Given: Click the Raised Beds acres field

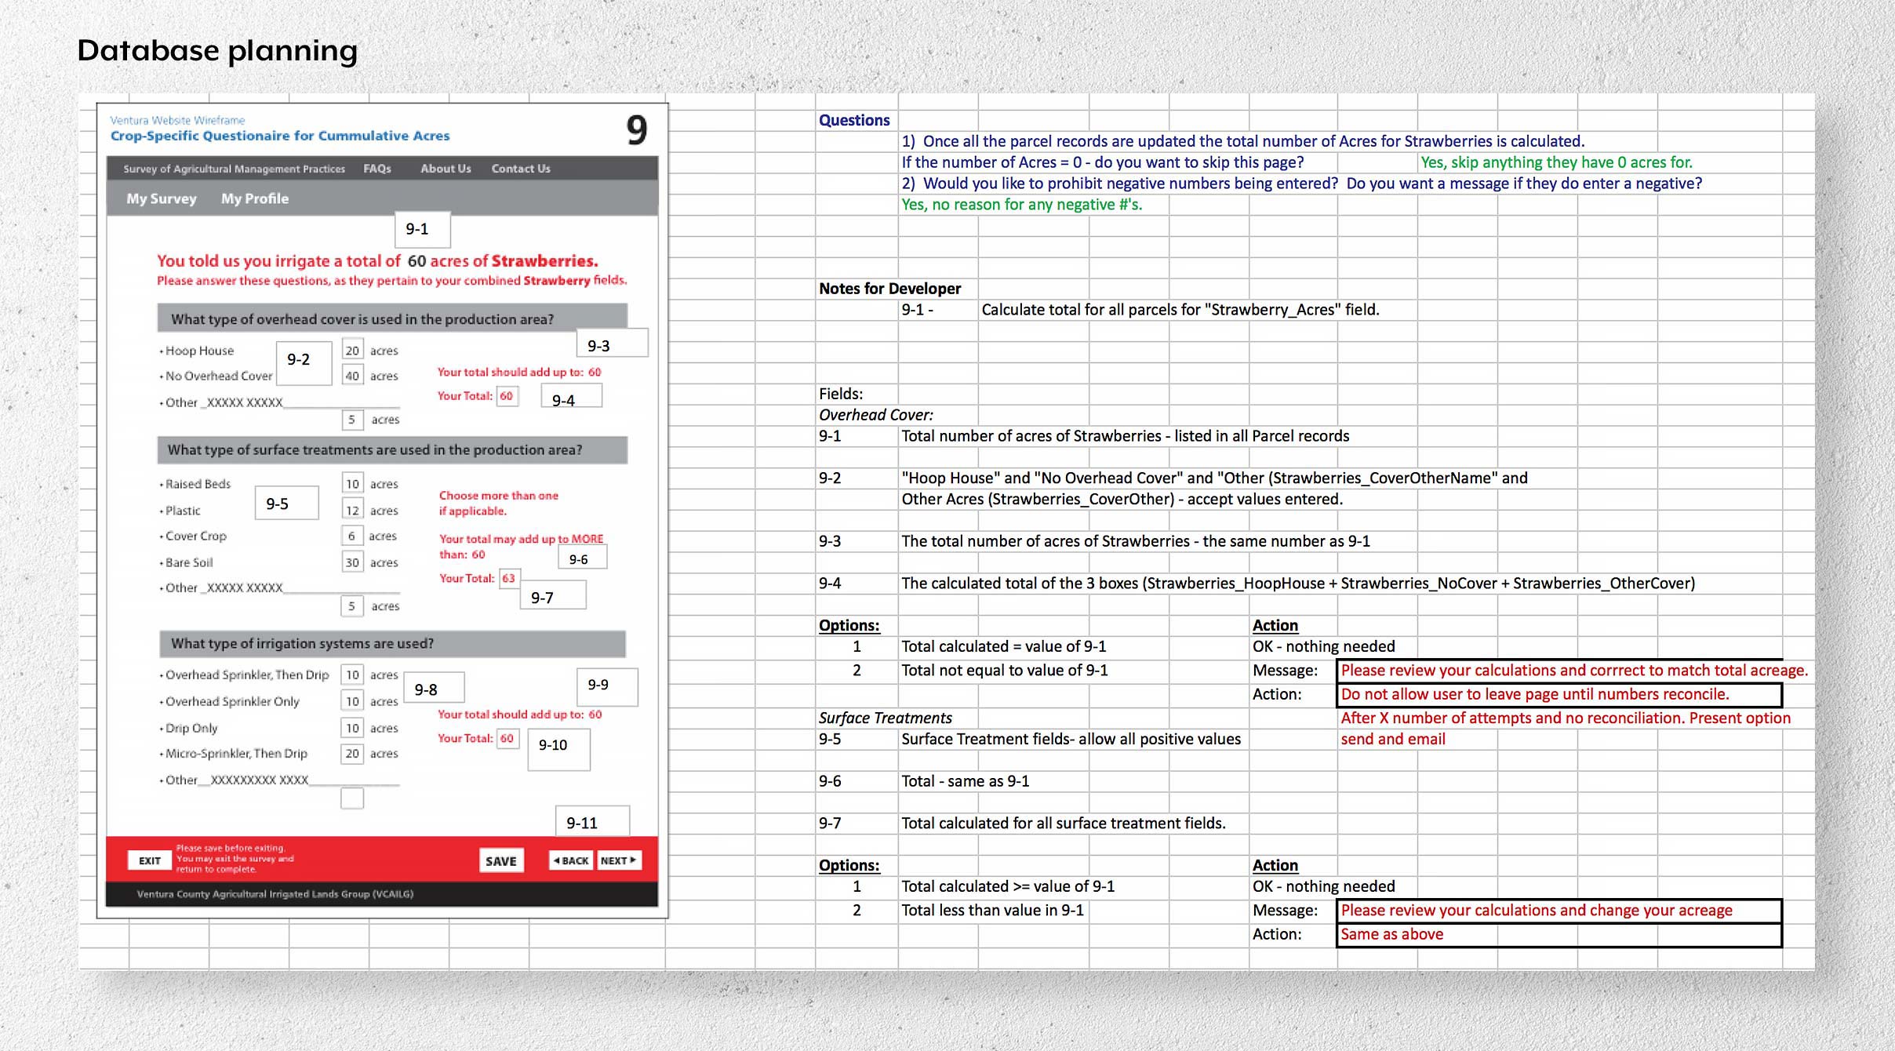Looking at the screenshot, I should click(x=353, y=483).
